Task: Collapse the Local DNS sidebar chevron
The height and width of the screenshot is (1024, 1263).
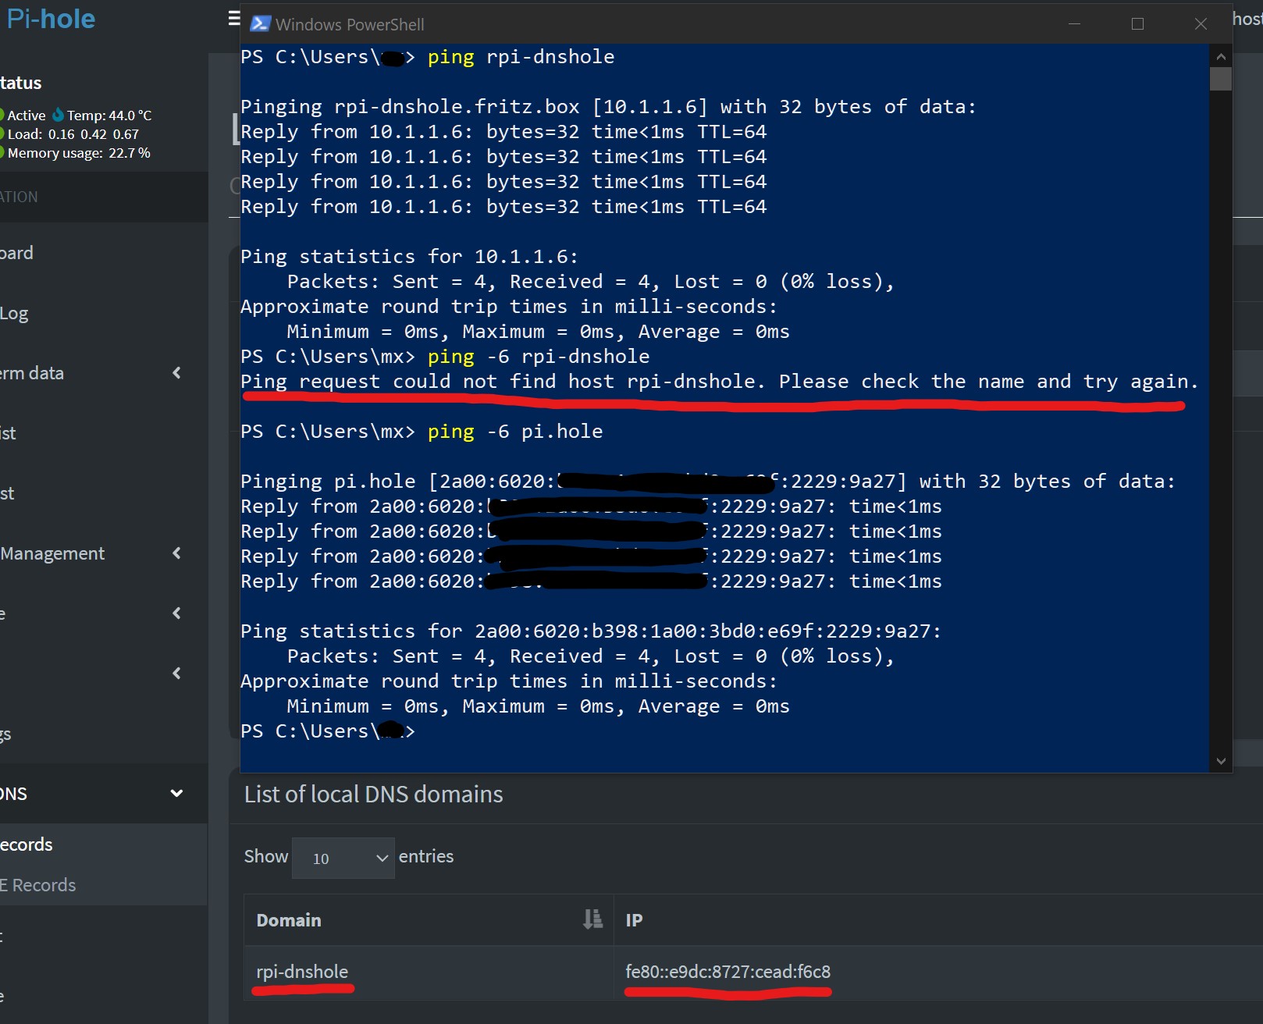Action: [x=176, y=794]
